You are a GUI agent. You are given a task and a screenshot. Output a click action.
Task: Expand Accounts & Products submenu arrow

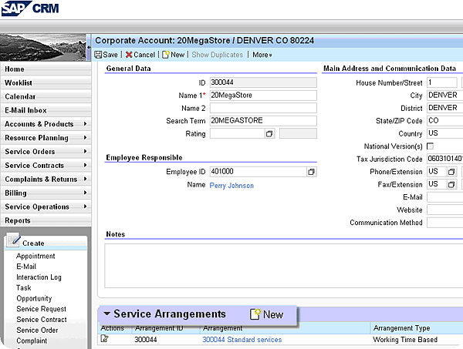coord(85,124)
